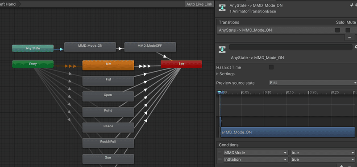357x167 pixels.
Task: Select the Gun state node
Action: click(108, 159)
